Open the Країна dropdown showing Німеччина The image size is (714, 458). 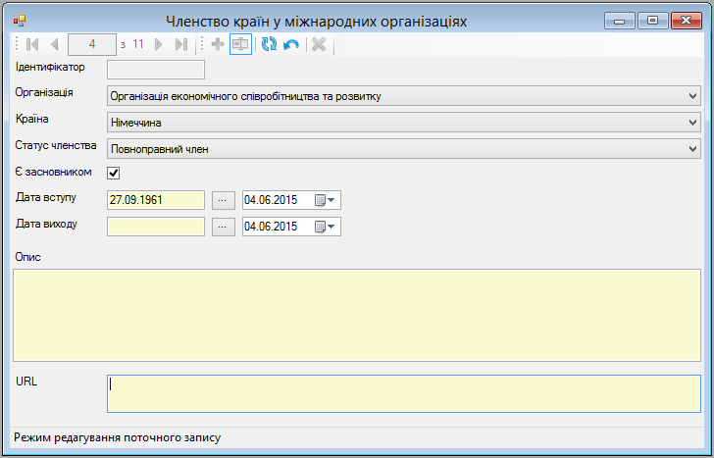coord(404,123)
